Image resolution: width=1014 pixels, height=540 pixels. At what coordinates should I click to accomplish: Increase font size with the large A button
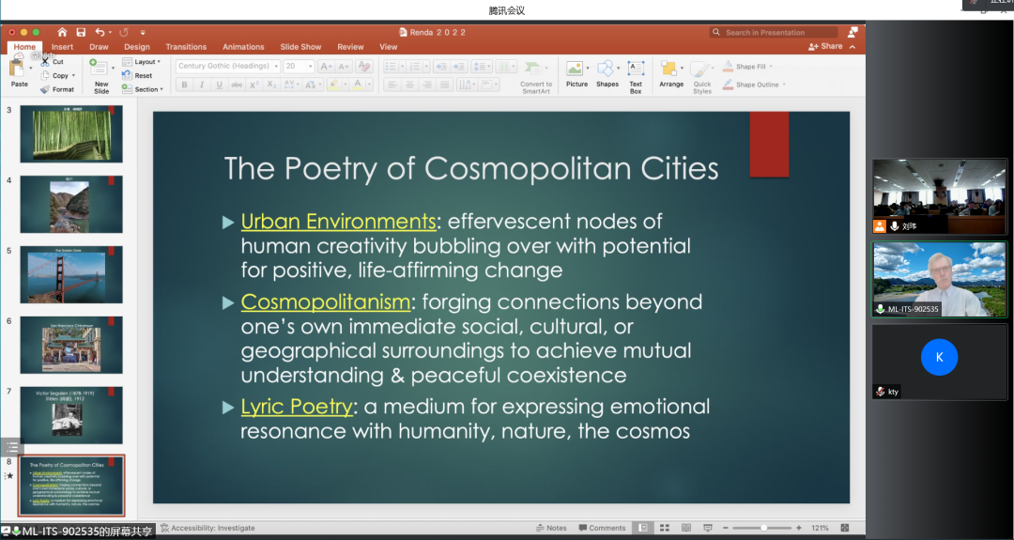[326, 66]
